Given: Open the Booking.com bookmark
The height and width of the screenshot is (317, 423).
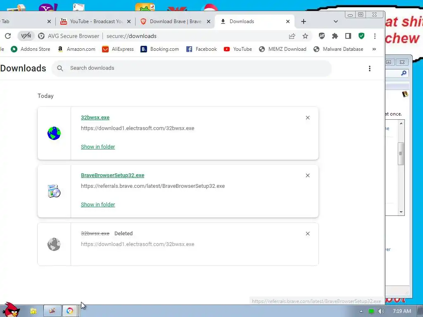Looking at the screenshot, I should tap(160, 49).
